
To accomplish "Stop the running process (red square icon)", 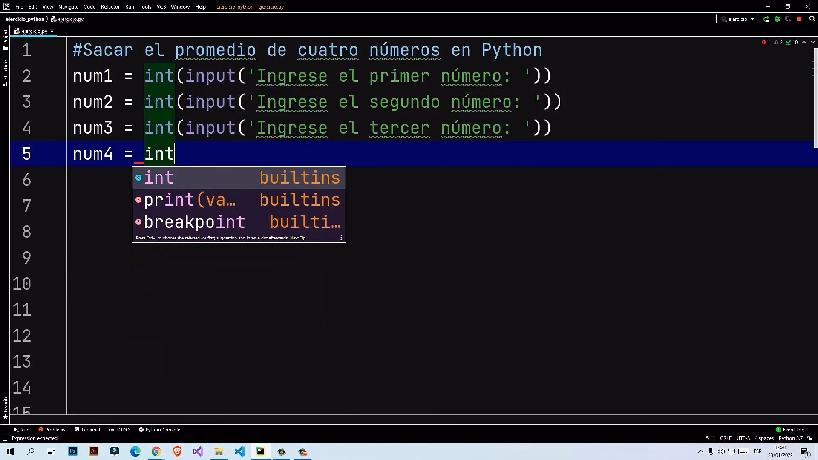I will tap(799, 19).
